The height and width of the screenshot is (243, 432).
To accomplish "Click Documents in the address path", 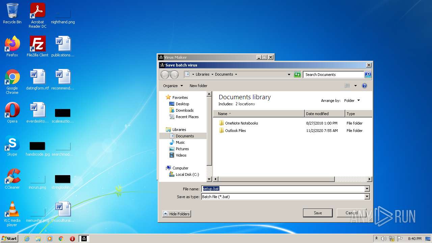I will tap(224, 74).
